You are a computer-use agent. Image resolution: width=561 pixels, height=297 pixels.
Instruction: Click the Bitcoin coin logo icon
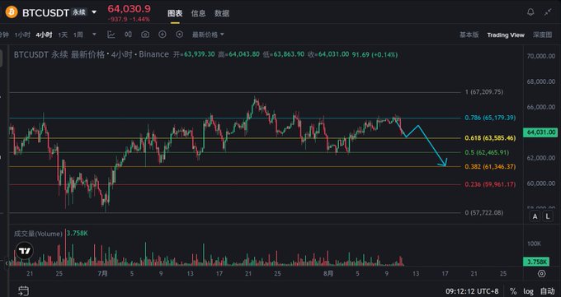click(x=12, y=12)
